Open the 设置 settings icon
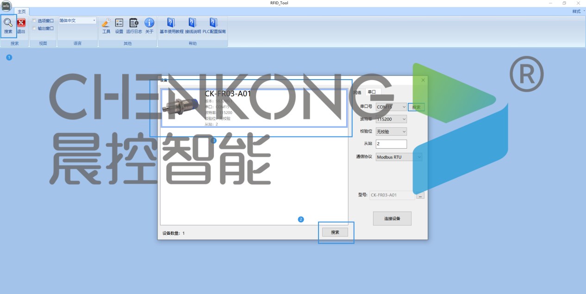 pyautogui.click(x=119, y=22)
